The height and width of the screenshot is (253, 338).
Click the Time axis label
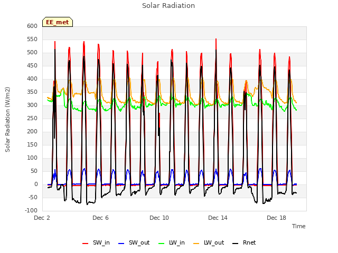(298, 226)
